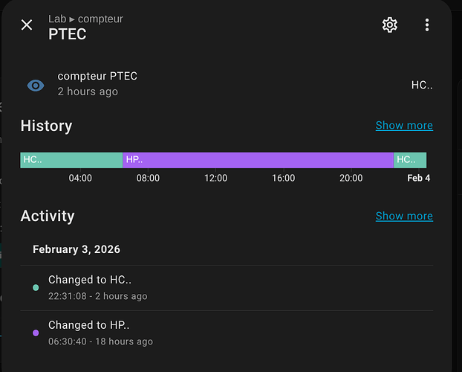Open the entity settings gear
The height and width of the screenshot is (372, 462).
coord(390,25)
